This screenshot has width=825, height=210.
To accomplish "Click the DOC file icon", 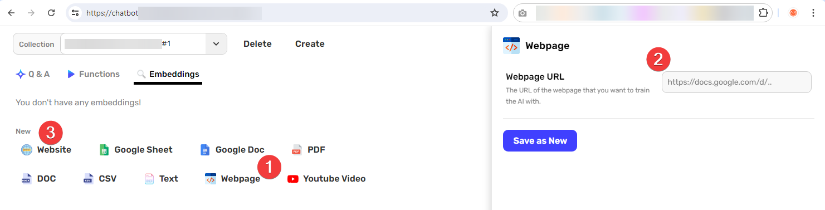I will [x=27, y=179].
